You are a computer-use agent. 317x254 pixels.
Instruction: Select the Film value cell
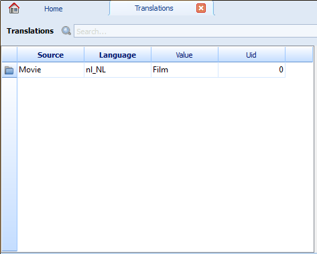click(184, 70)
